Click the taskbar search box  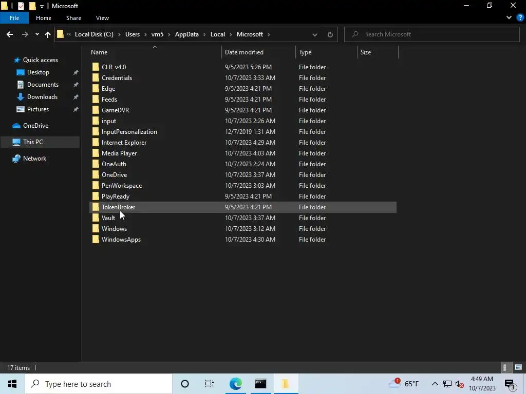click(99, 384)
